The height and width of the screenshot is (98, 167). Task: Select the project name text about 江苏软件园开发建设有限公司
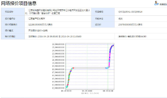pyautogui.click(x=57, y=12)
